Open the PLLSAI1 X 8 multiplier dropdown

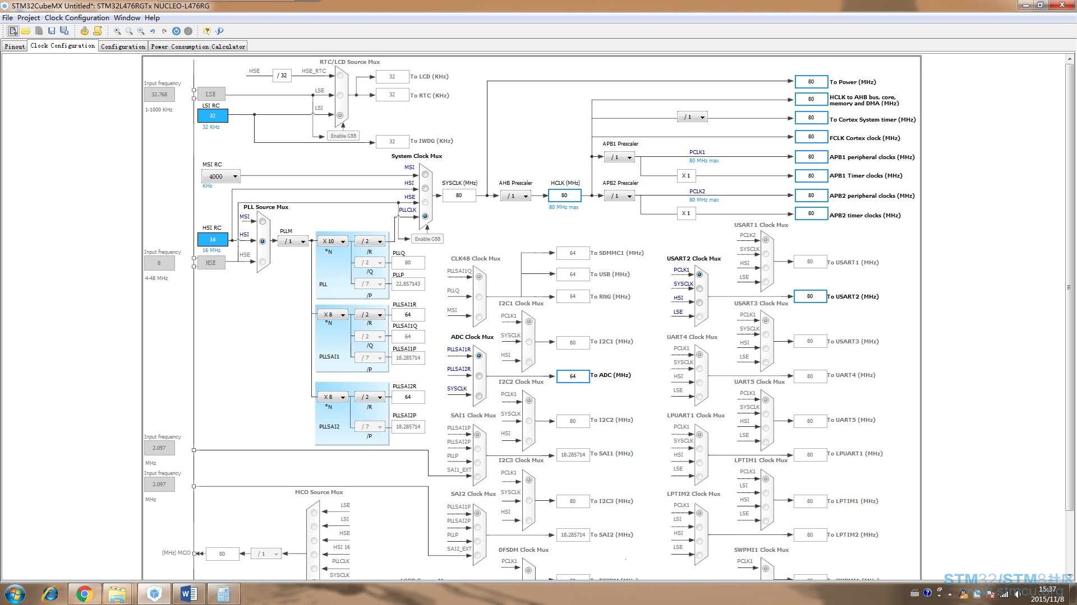click(x=333, y=315)
